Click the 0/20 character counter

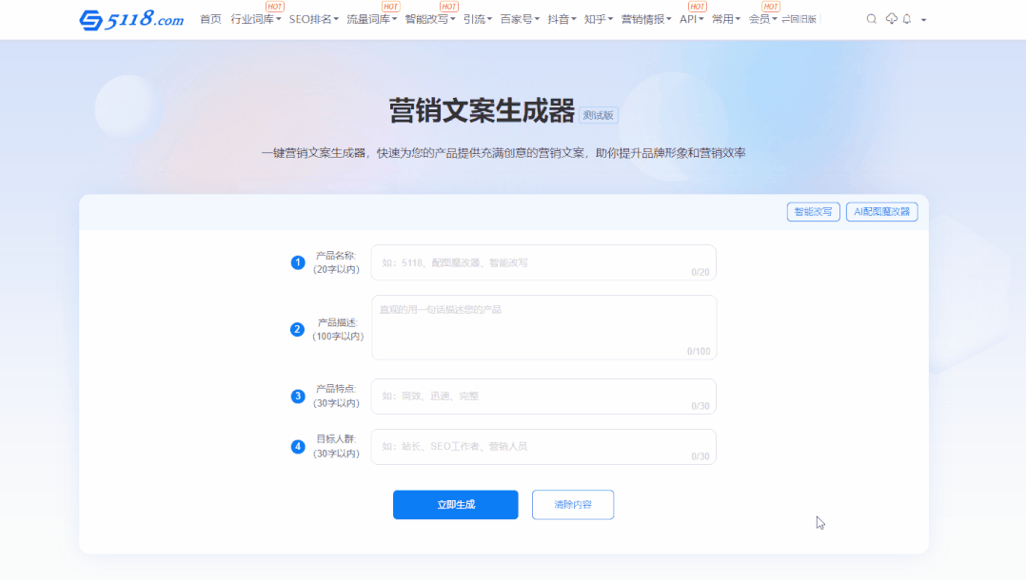click(700, 272)
